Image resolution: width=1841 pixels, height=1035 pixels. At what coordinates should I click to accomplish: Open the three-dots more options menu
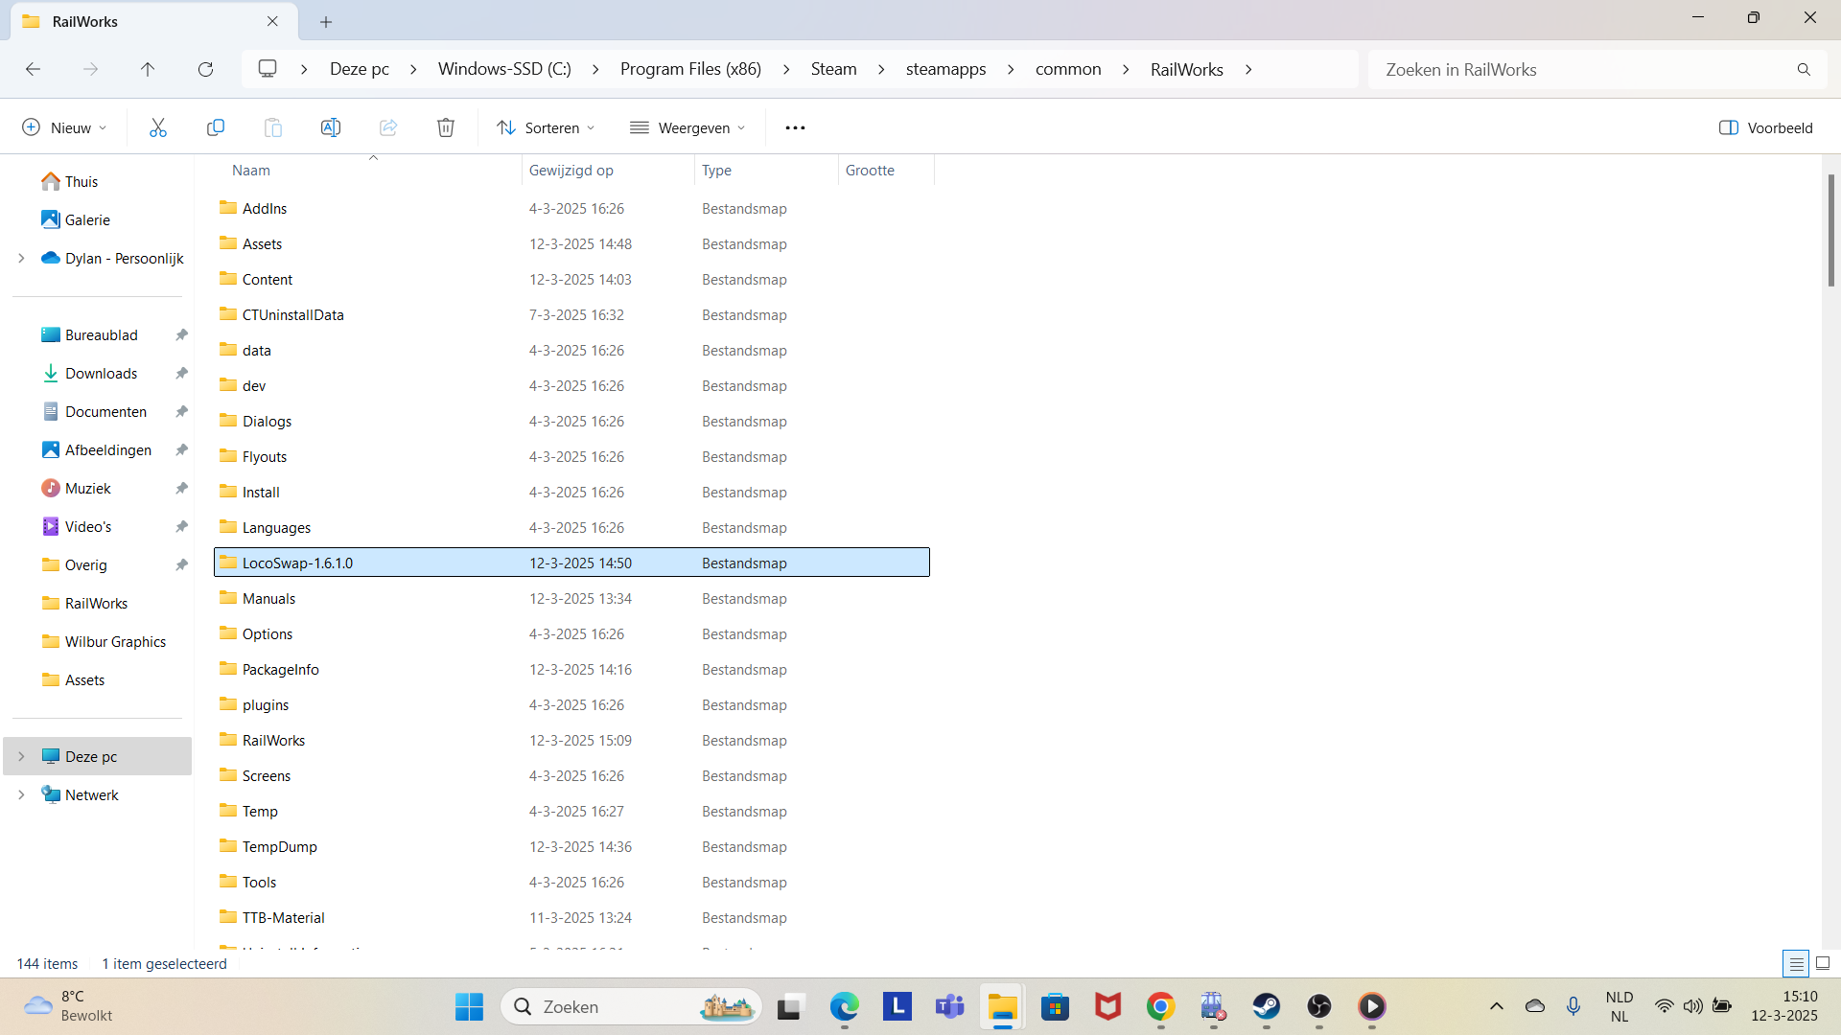[x=795, y=127]
